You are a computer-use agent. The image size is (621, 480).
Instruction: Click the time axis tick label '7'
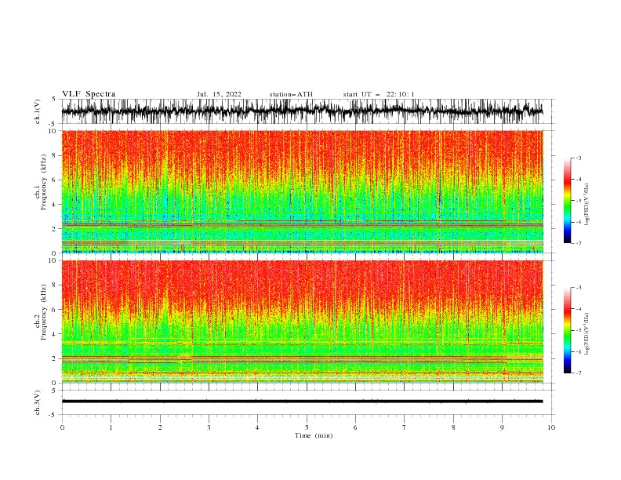pos(405,427)
